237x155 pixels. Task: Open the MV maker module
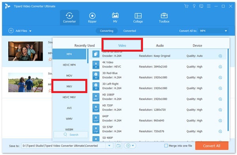pyautogui.click(x=115, y=18)
